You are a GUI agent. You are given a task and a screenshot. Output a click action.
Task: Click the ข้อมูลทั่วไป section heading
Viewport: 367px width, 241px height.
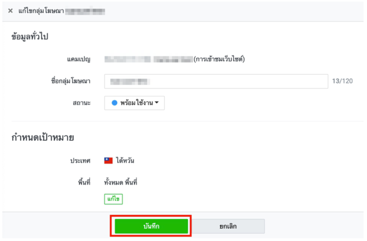pos(30,37)
